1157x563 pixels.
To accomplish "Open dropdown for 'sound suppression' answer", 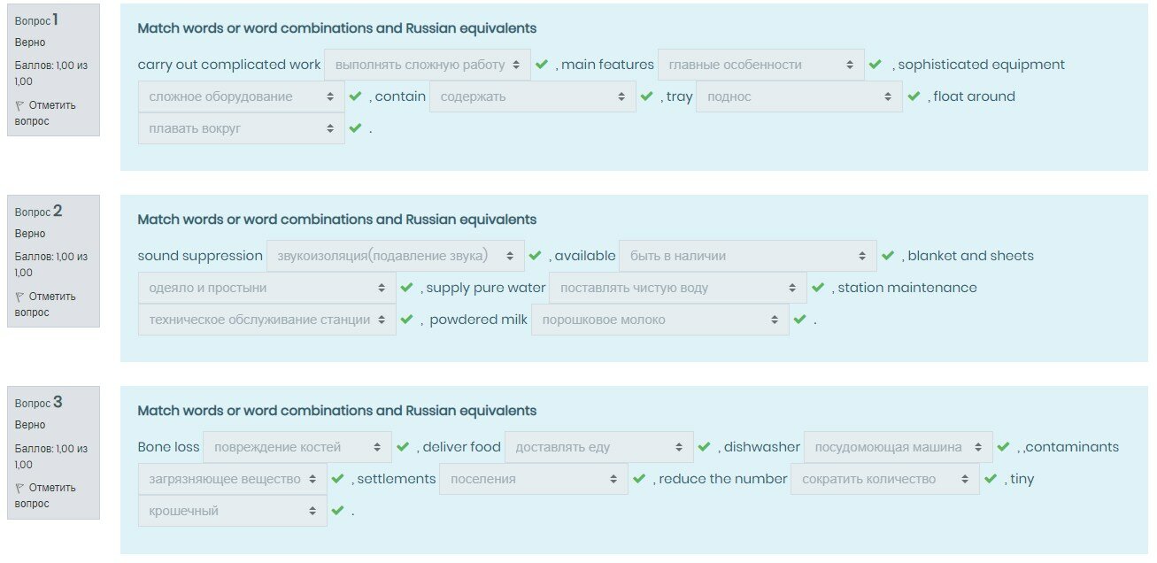I will coord(395,256).
